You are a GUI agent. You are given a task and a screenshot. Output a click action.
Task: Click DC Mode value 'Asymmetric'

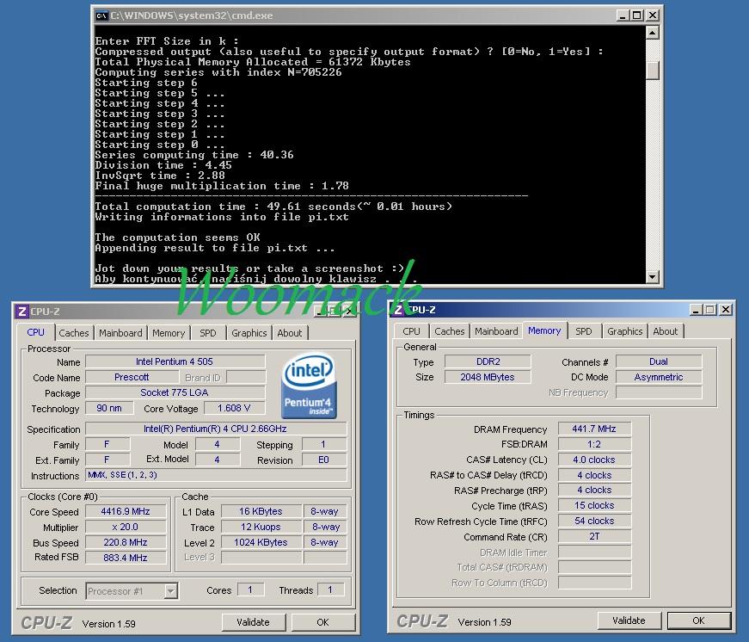tap(659, 377)
